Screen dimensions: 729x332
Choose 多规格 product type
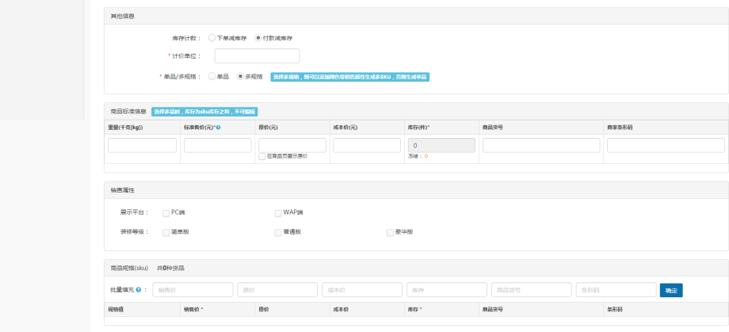240,77
